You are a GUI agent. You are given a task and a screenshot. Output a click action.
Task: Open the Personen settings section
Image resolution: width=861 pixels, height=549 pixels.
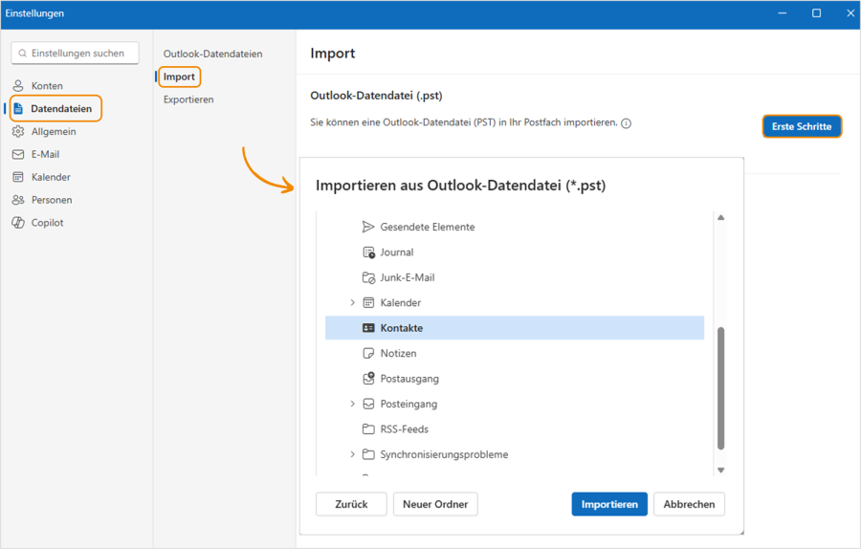[x=52, y=200]
